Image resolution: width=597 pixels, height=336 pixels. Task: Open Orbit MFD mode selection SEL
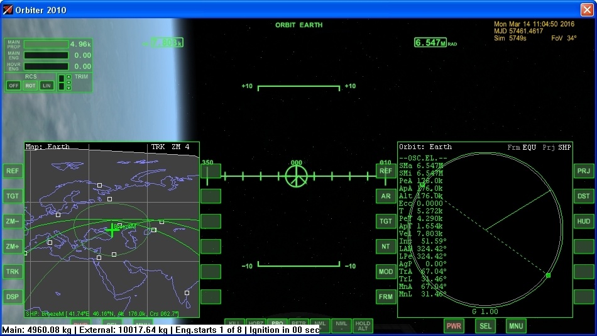point(485,326)
